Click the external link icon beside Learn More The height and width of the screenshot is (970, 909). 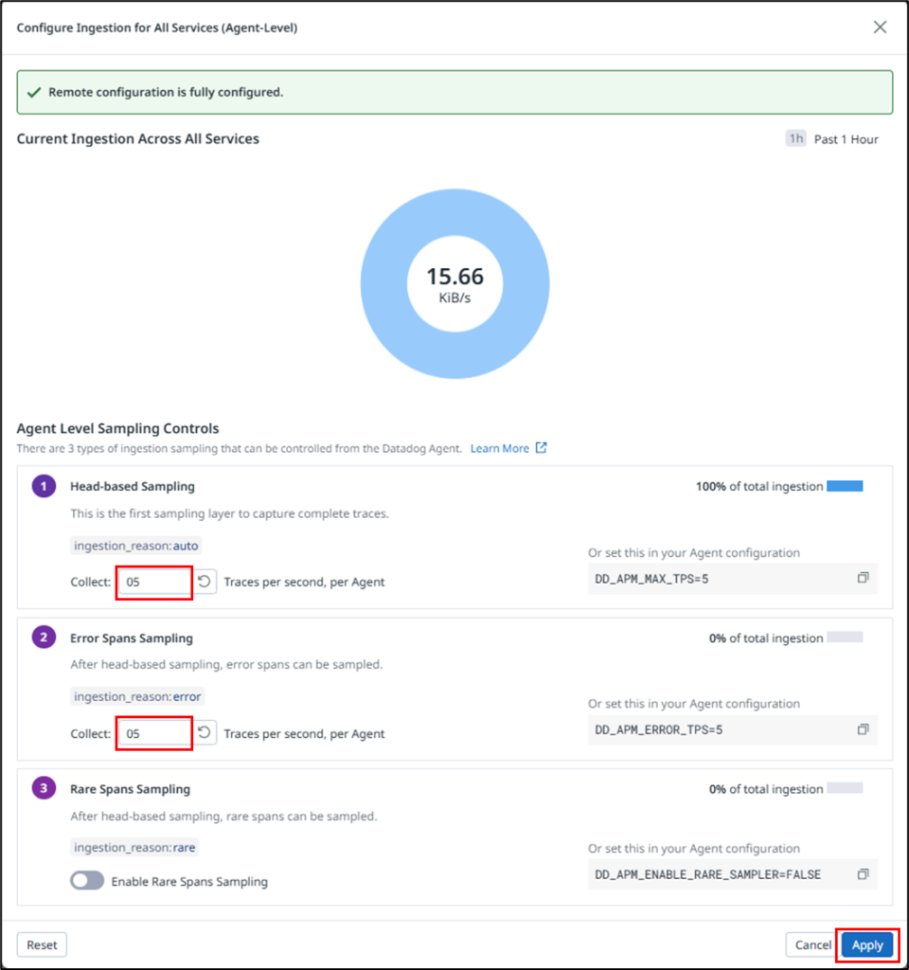541,448
